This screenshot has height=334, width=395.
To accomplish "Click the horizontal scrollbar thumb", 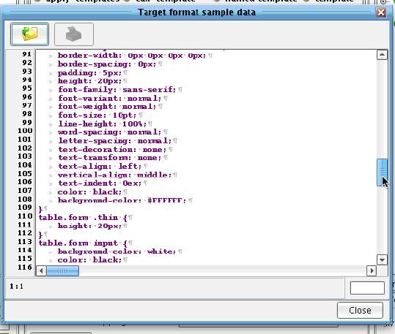I will click(x=62, y=271).
